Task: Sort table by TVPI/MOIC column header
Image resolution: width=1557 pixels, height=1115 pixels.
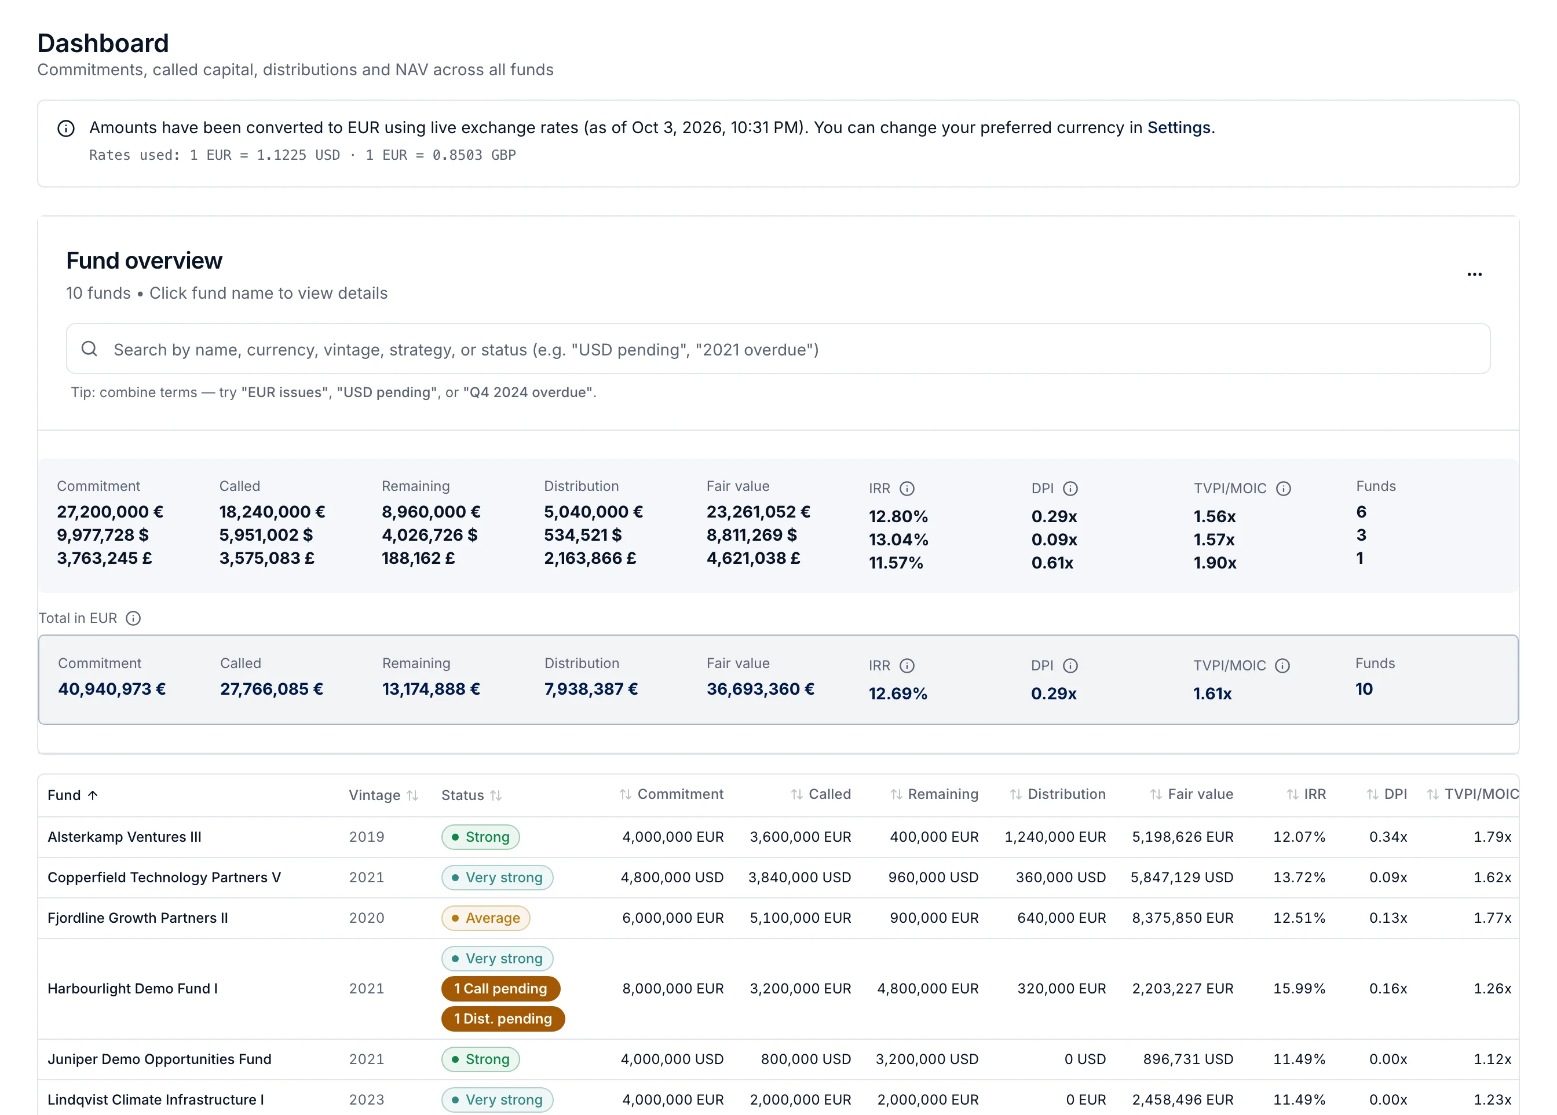Action: 1472,794
